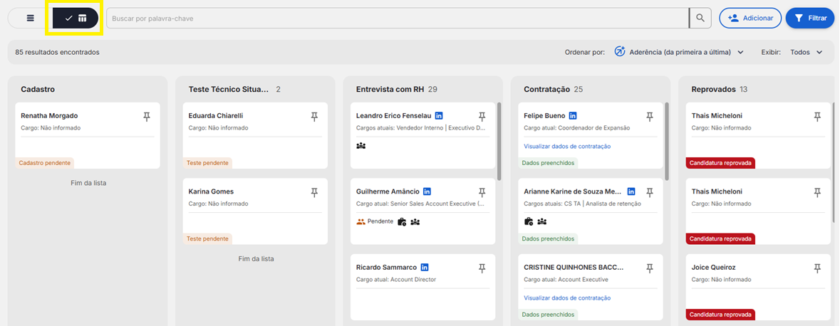Click Fim da lista in the Cadastro column
Viewport: 840px width, 326px height.
tap(88, 183)
